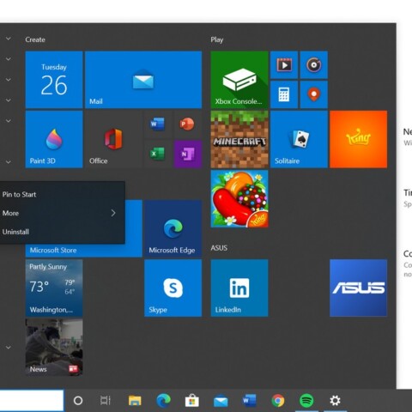This screenshot has width=412, height=412.
Task: Open the Office tile
Action: (113, 139)
